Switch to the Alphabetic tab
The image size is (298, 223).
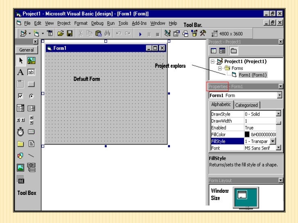[221, 105]
